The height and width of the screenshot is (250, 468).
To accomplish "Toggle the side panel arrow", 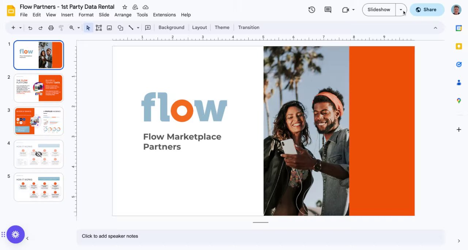I will 459,241.
